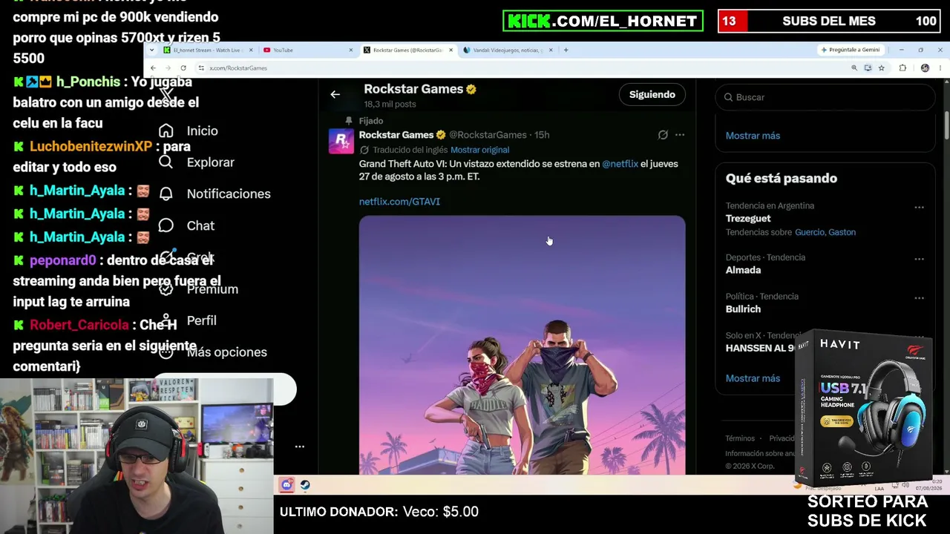Open Inicio in the X sidebar
This screenshot has height=534, width=950.
coord(189,131)
